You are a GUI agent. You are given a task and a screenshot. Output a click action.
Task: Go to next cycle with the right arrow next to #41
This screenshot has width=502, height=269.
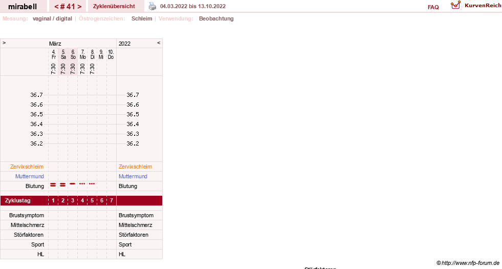click(x=79, y=7)
